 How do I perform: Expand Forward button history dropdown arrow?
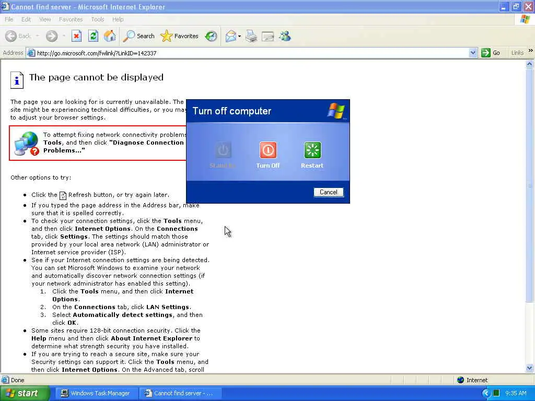coord(63,36)
